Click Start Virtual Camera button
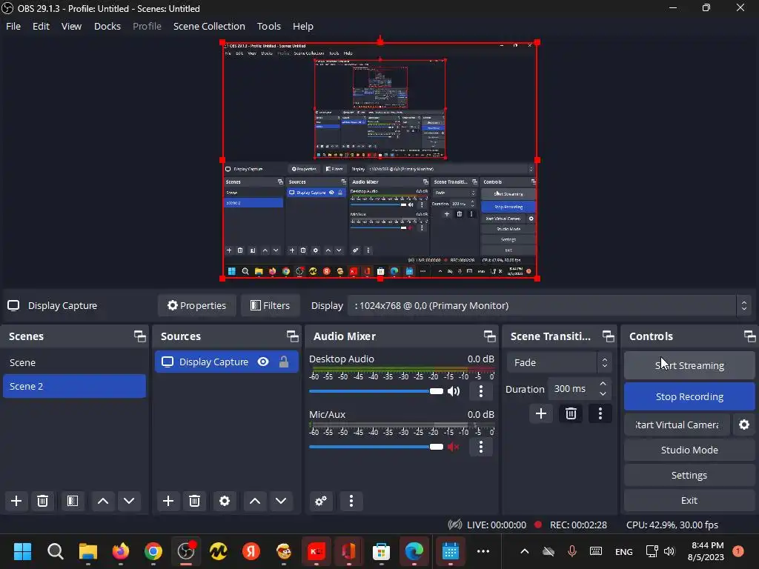Screen dimensions: 759x569 click(x=677, y=425)
